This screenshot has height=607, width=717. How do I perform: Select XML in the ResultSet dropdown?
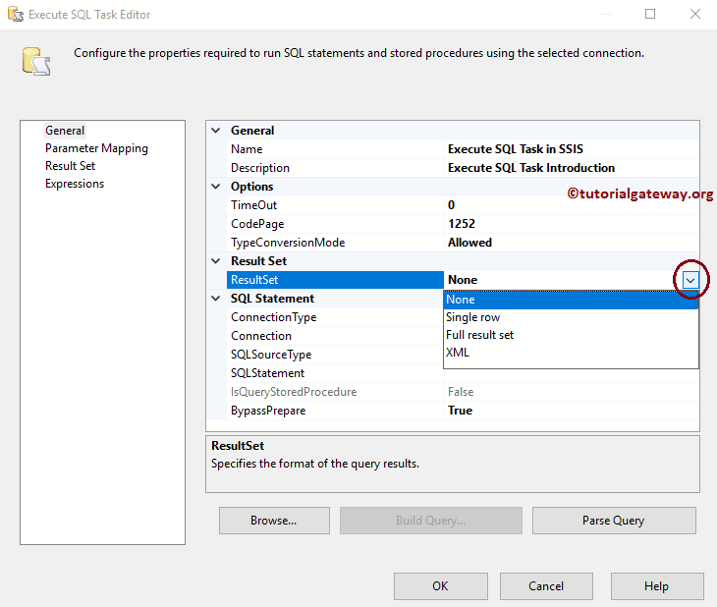(458, 353)
